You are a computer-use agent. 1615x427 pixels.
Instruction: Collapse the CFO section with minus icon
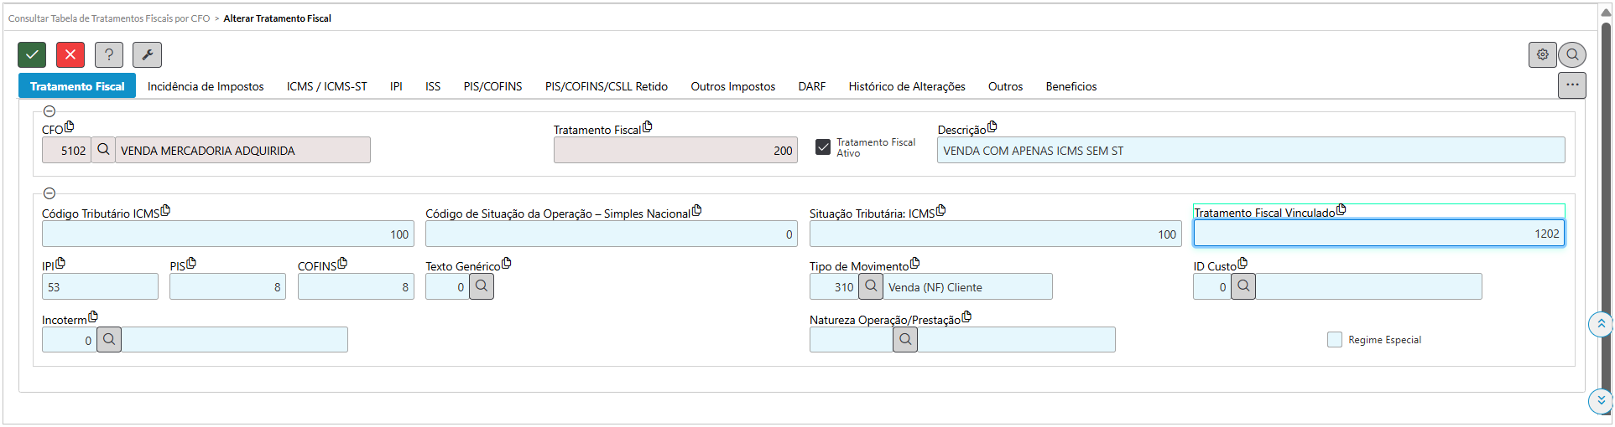[x=49, y=111]
